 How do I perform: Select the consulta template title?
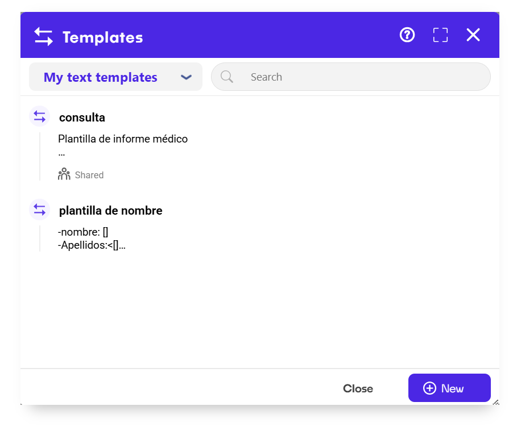pyautogui.click(x=82, y=118)
